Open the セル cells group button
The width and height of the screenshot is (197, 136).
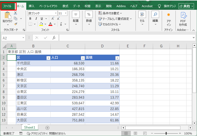142,18
